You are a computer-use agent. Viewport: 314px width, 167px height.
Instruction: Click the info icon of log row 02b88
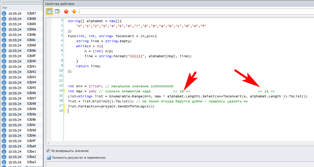point(4,19)
